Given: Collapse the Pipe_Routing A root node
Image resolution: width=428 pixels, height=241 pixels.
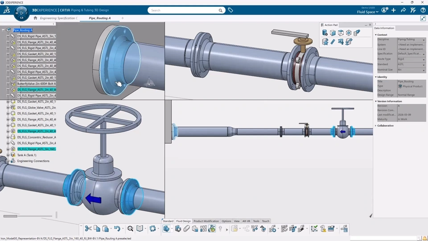Looking at the screenshot, I should pyautogui.click(x=3, y=30).
